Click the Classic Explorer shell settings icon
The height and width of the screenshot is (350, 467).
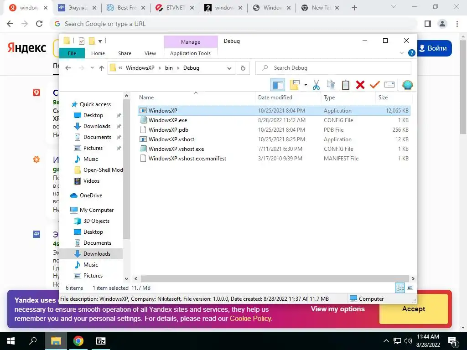point(407,85)
